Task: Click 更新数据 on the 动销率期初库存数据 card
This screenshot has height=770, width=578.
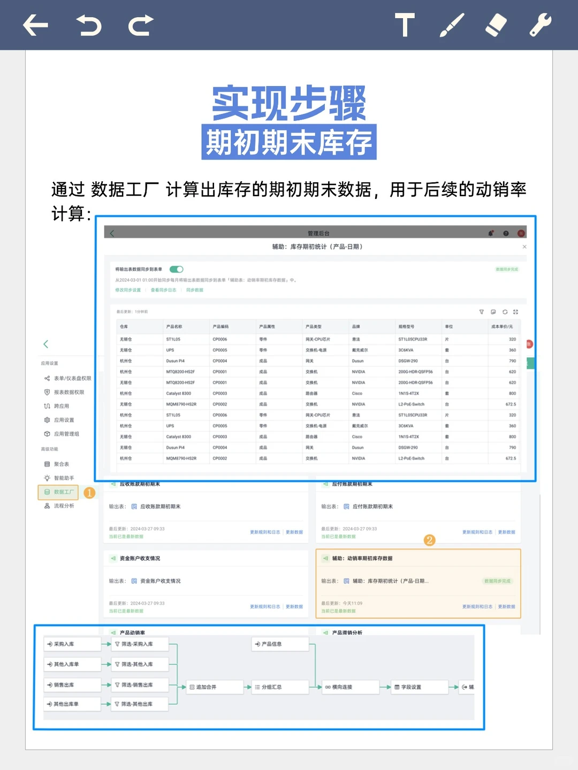Action: coord(506,607)
